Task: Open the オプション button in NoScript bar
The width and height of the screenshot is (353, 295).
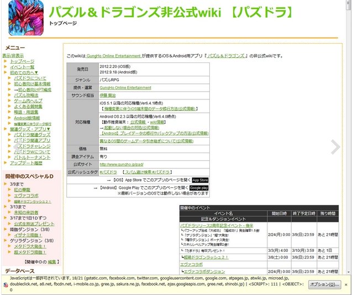Action: pos(324,285)
